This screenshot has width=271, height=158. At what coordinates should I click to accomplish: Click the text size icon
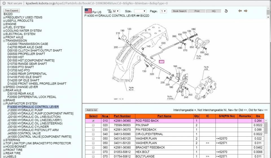tap(110, 11)
